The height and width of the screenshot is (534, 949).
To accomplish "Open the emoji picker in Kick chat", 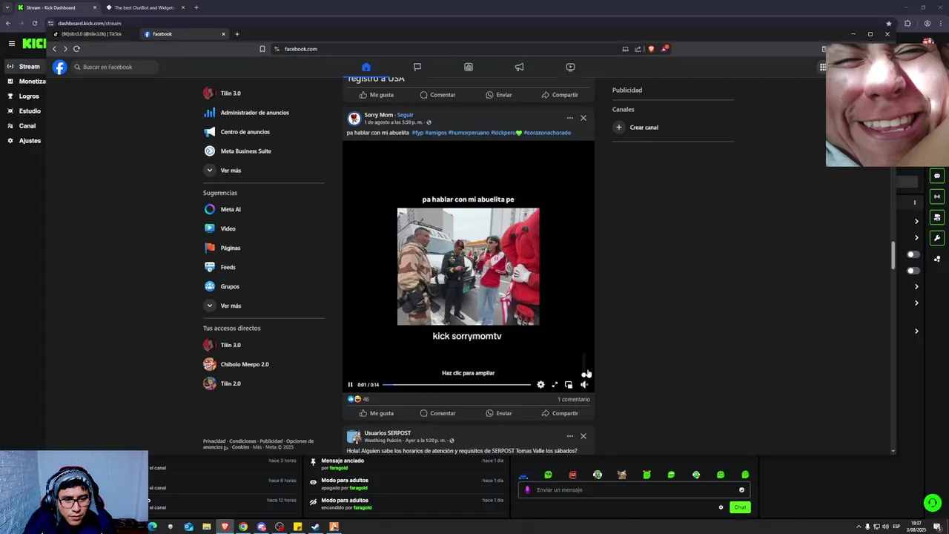I will 741,489.
